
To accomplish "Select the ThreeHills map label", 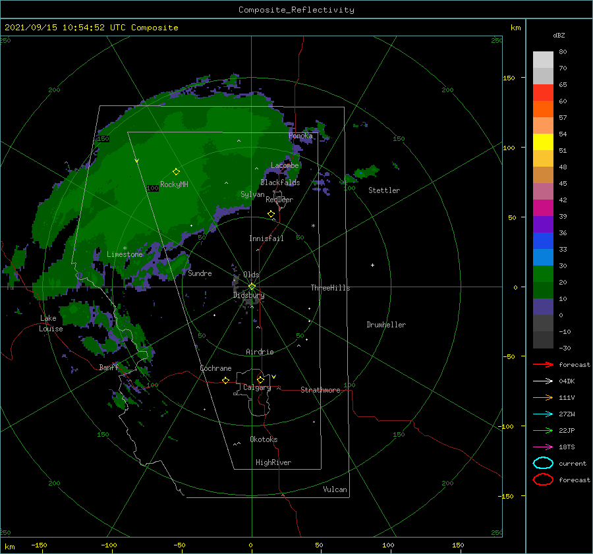I will pos(330,288).
